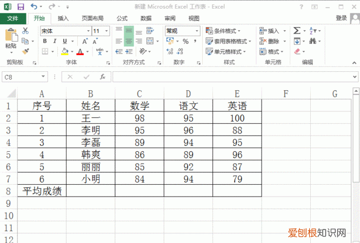Open the font size 11 dropdown
This screenshot has height=243, width=360.
[x=106, y=31]
